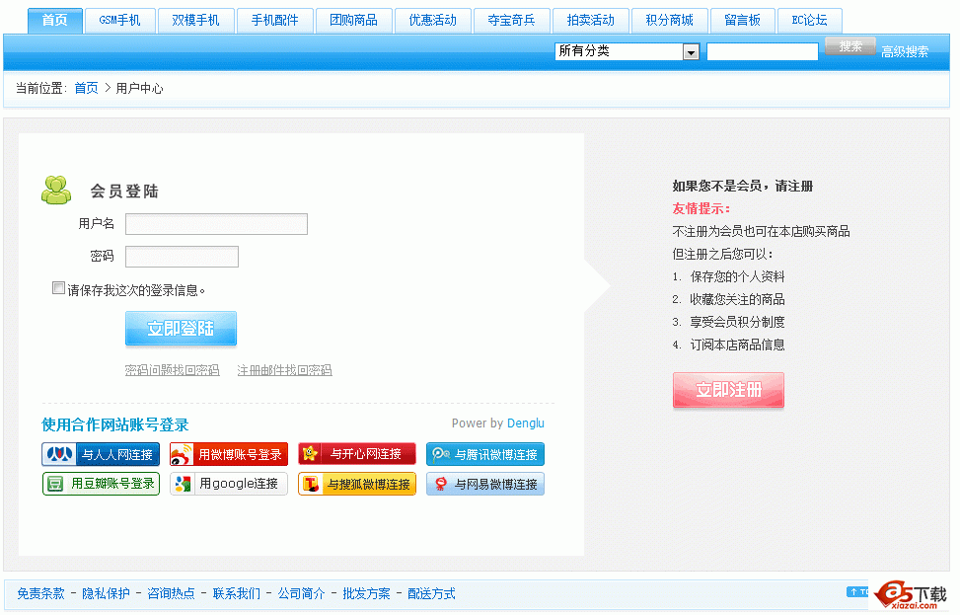This screenshot has height=615, width=960.
Task: Focus the 密码 password field
Action: pyautogui.click(x=182, y=257)
